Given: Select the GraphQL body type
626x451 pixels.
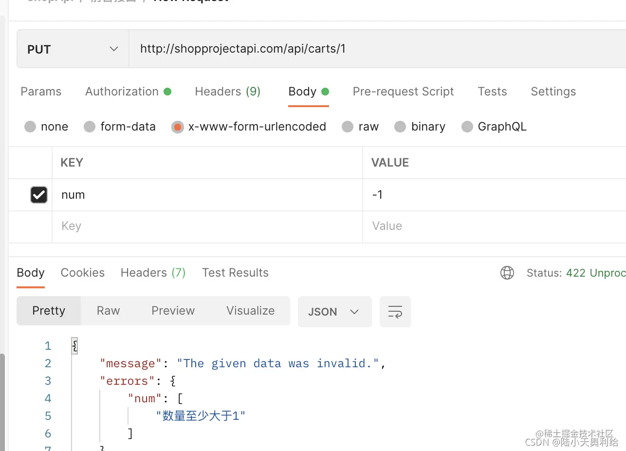Looking at the screenshot, I should [x=494, y=127].
